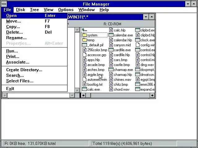Click the arcade.bmp document icon
The width and height of the screenshot is (198, 148).
point(84,65)
